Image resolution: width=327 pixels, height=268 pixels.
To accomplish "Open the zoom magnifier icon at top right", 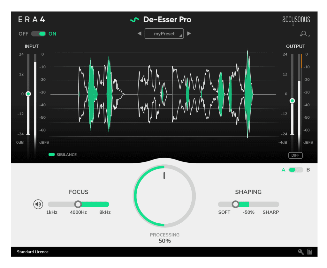I will click(x=304, y=34).
